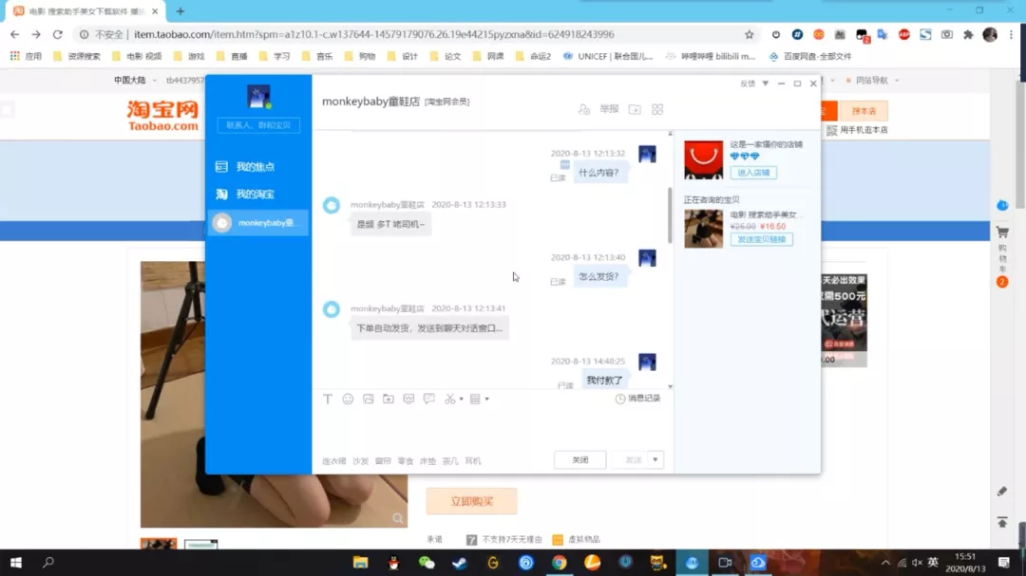
Task: Open 消息记录 message history
Action: [x=638, y=399]
